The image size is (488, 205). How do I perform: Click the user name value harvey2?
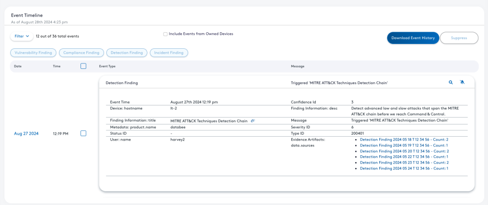click(x=178, y=140)
